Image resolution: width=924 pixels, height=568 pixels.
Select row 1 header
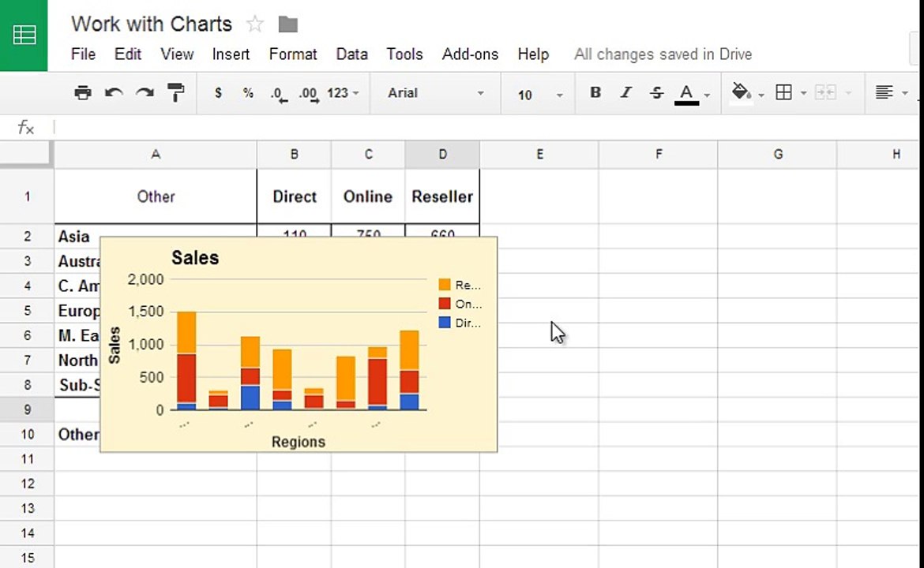(27, 196)
